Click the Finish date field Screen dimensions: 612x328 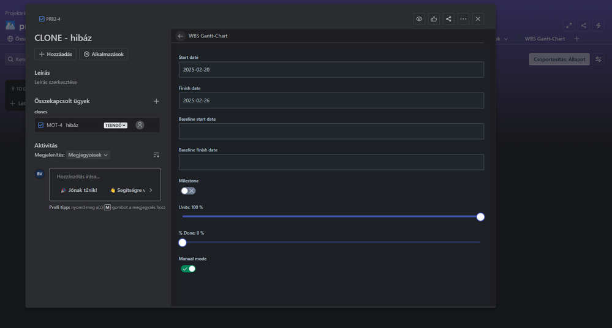coord(331,101)
